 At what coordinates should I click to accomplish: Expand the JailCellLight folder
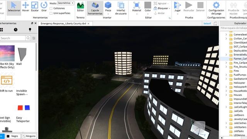pos(226,107)
